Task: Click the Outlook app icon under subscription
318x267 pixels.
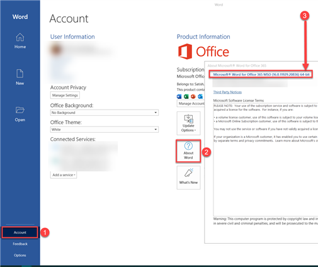Action: 200,96
